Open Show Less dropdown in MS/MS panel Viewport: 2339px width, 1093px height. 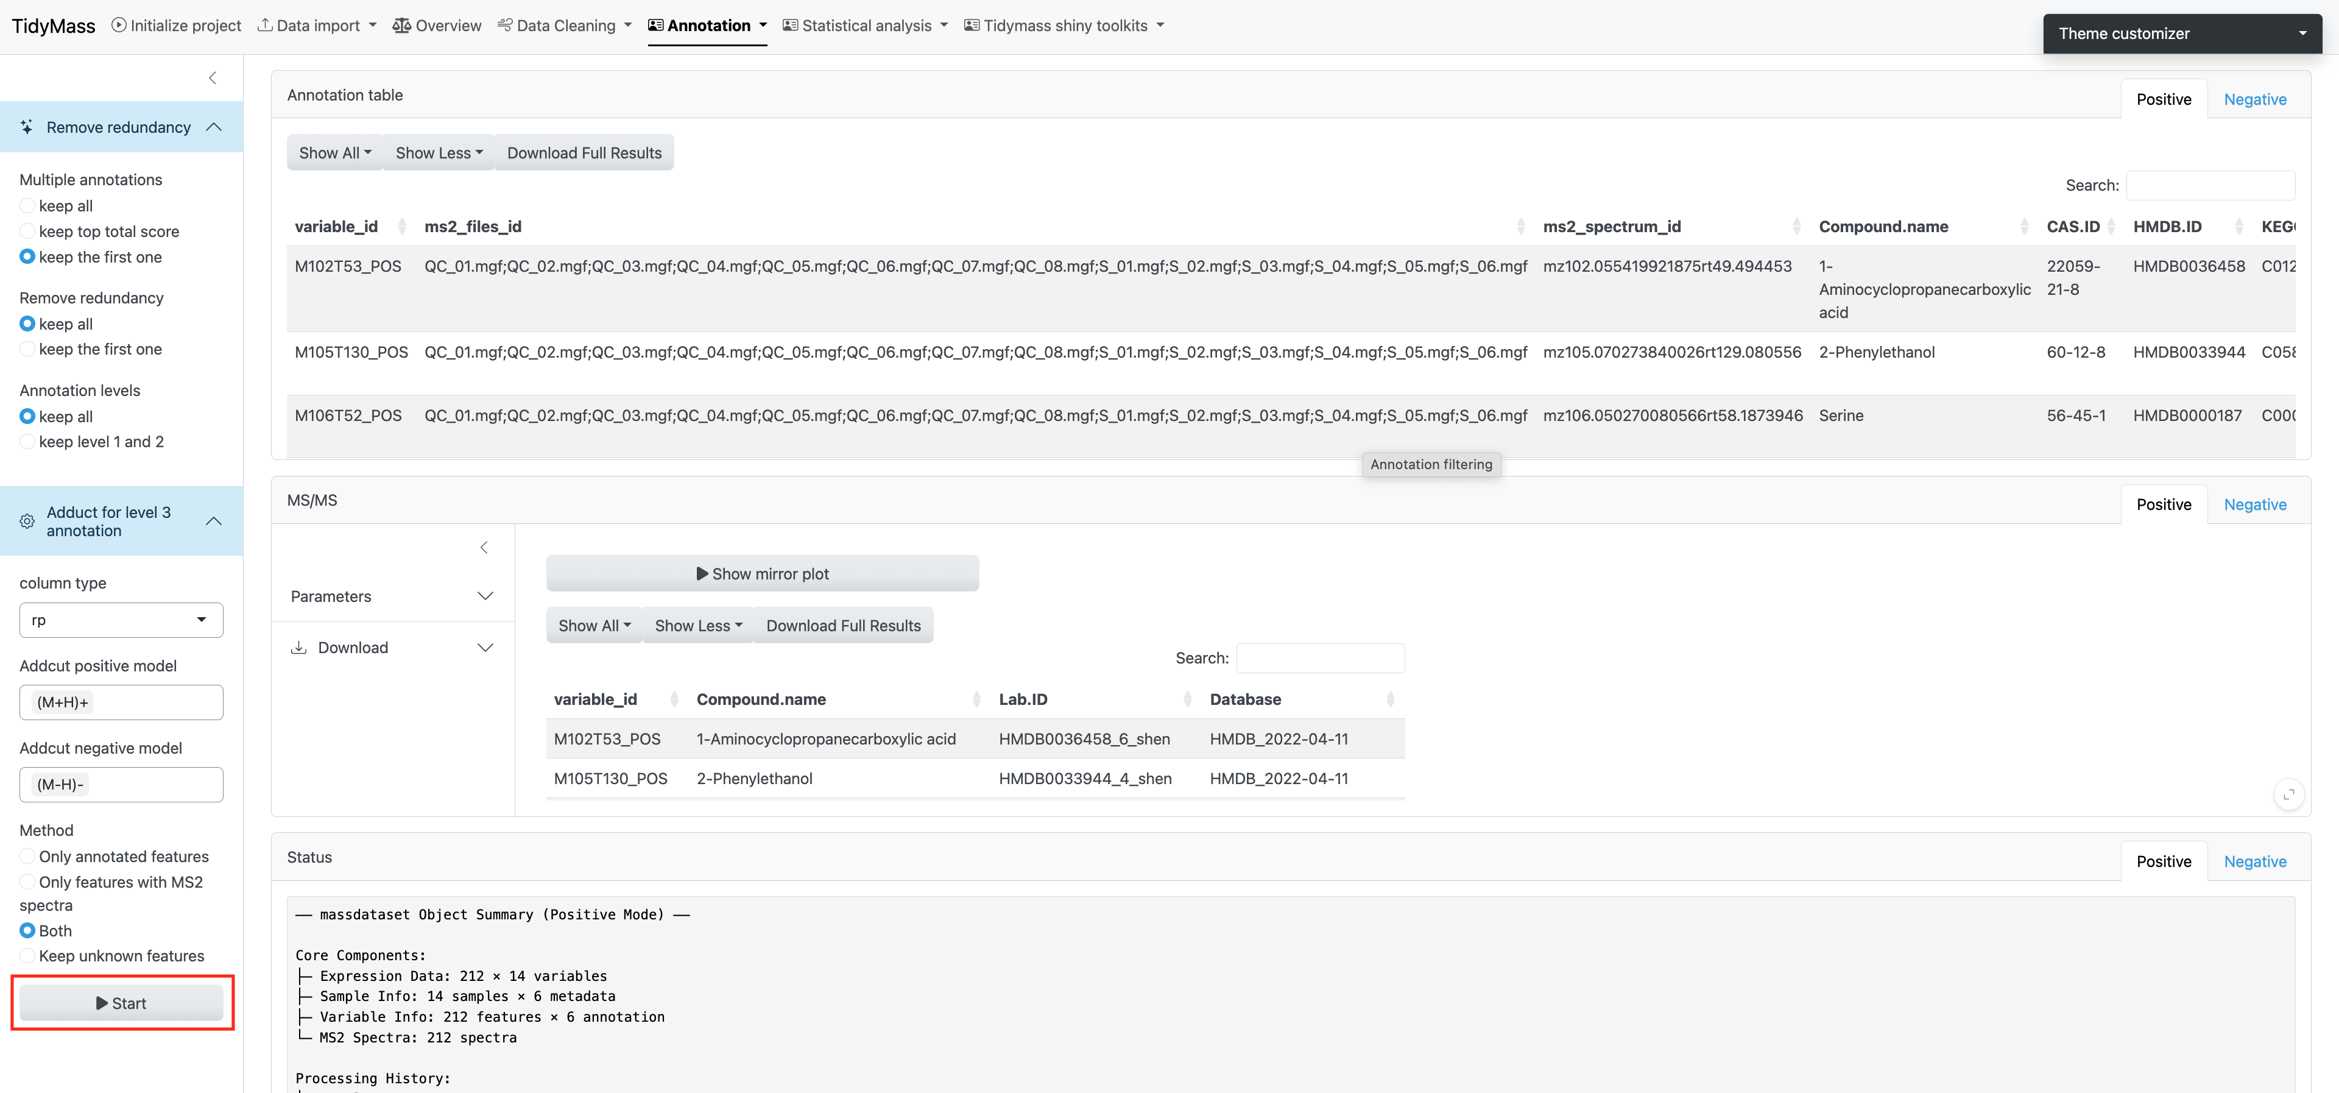point(698,625)
